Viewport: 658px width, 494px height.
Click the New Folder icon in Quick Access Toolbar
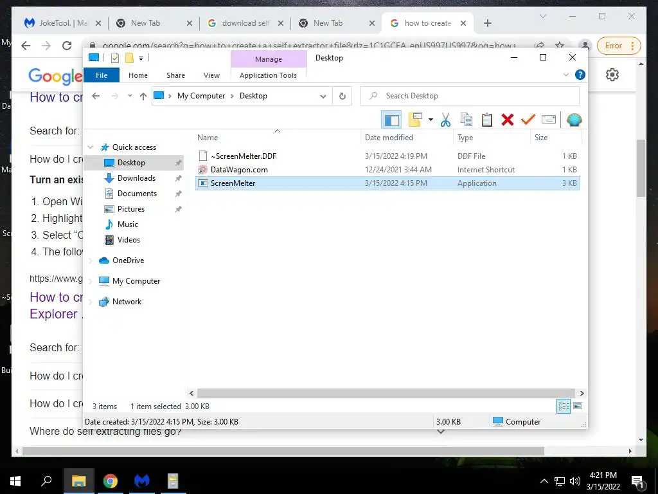click(x=129, y=58)
